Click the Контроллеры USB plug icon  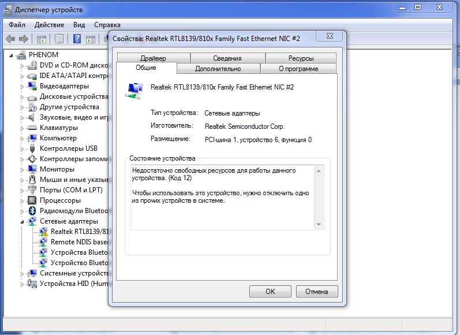[x=32, y=148]
